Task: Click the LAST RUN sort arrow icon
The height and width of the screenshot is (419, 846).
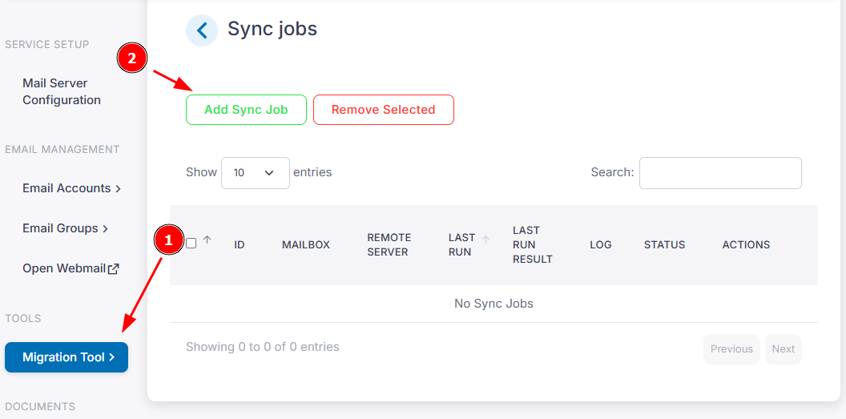Action: coord(485,240)
